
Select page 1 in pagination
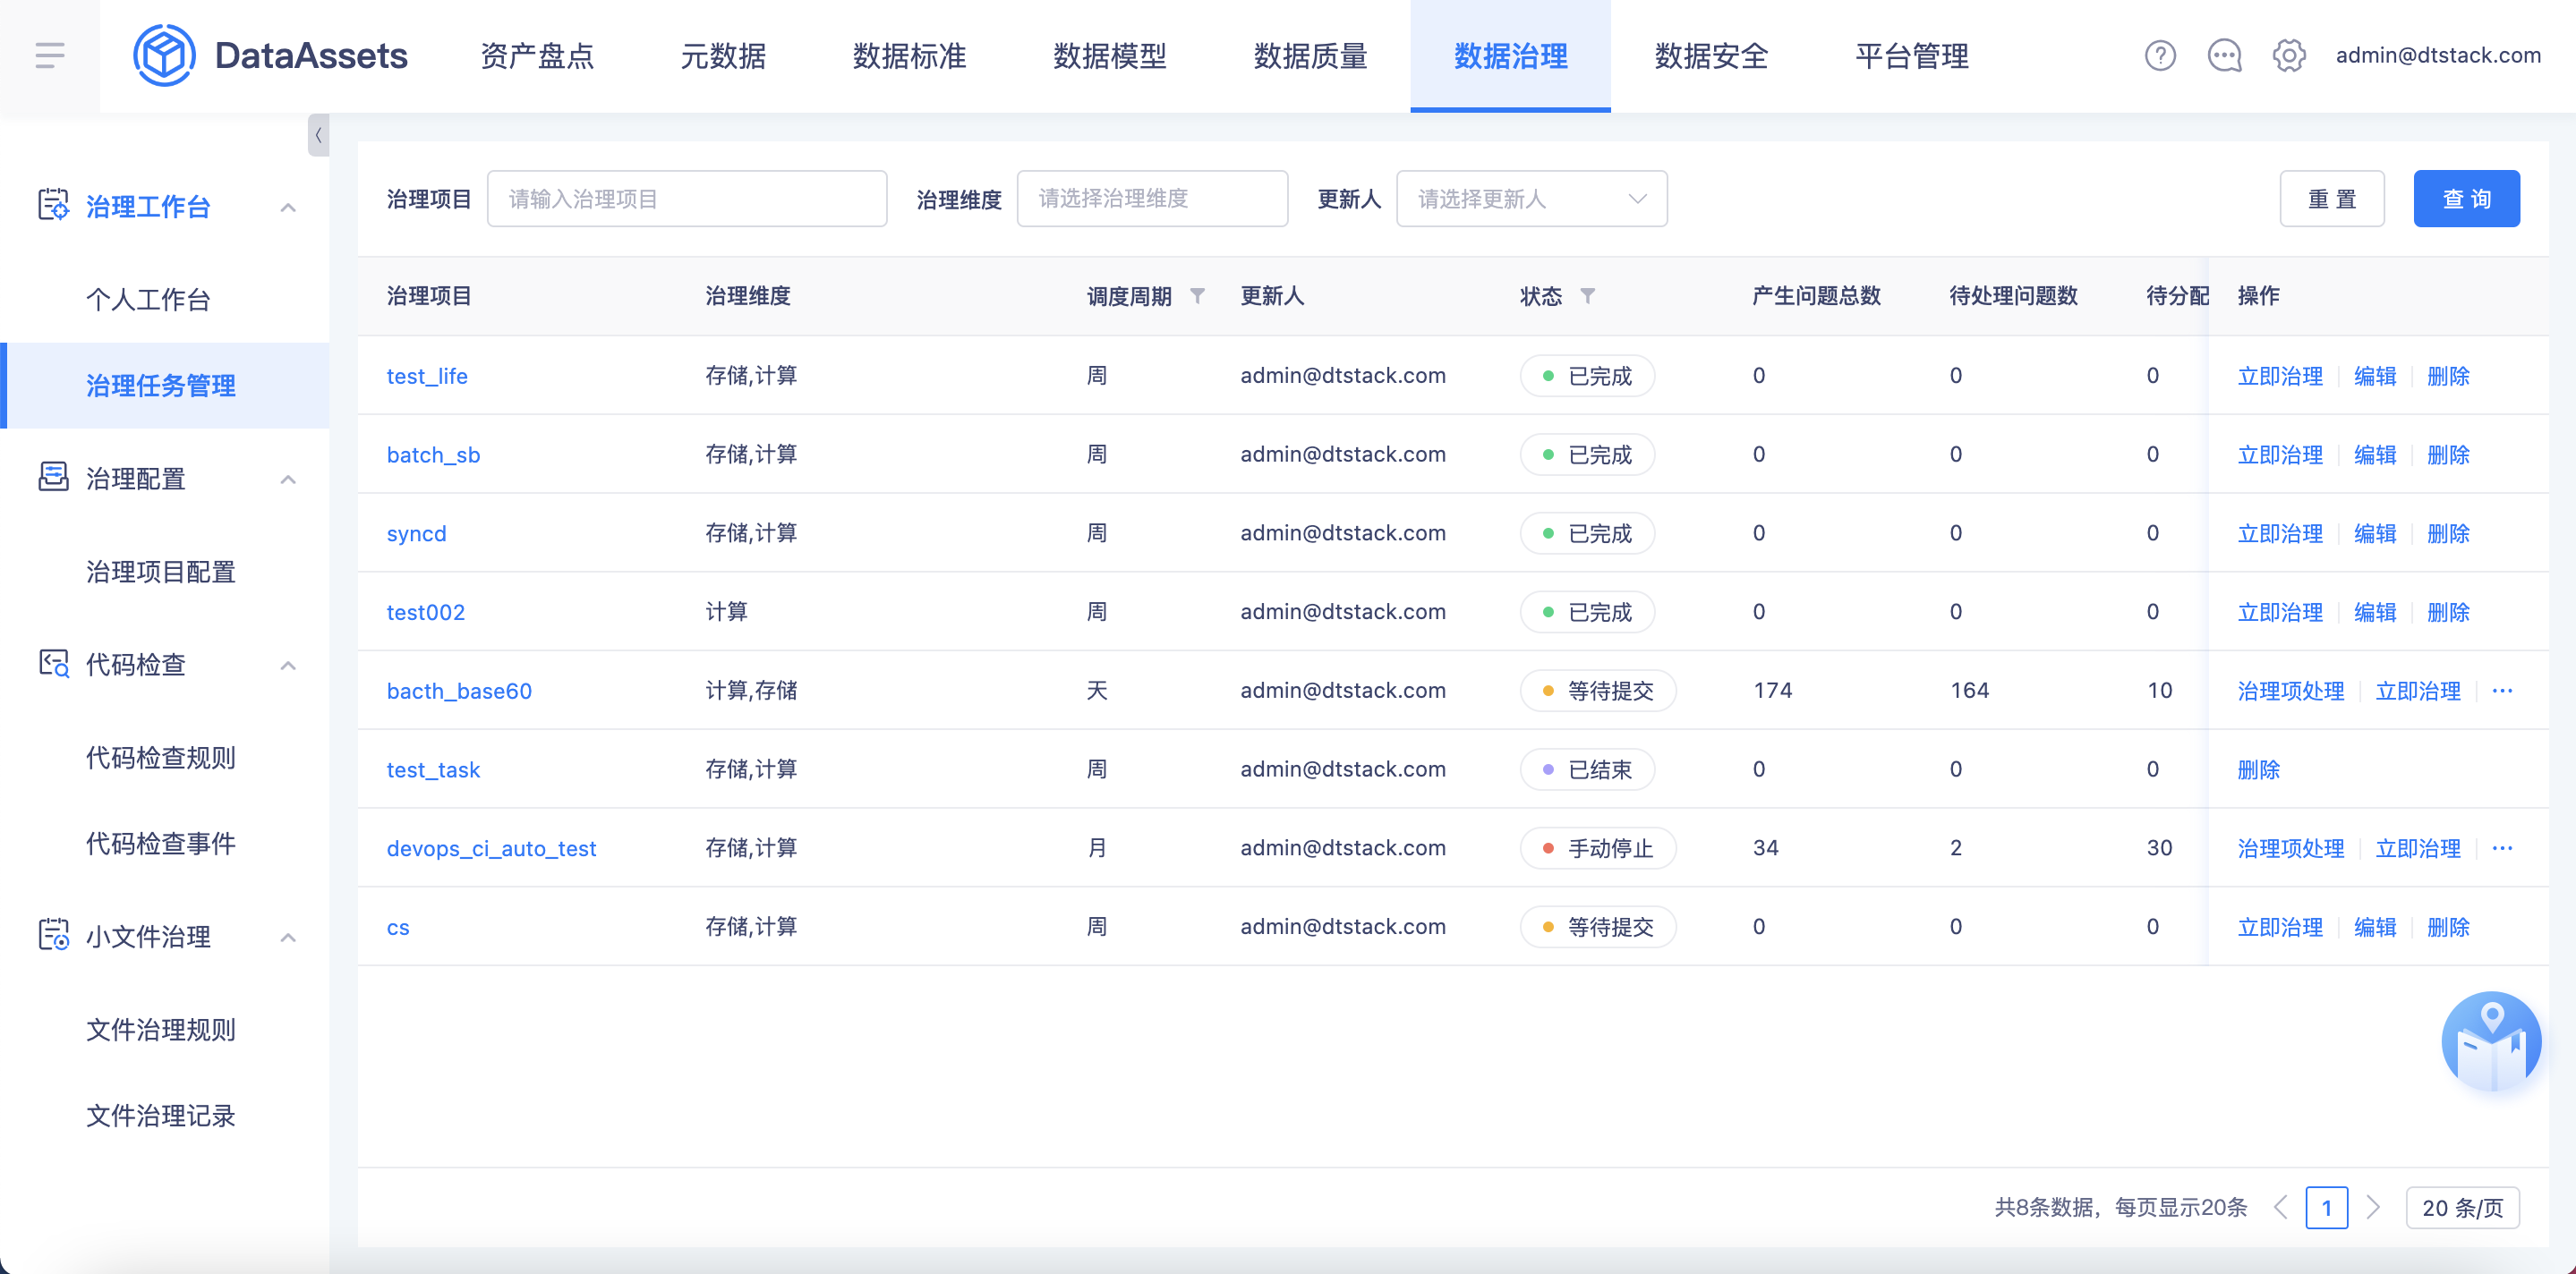tap(2327, 1207)
